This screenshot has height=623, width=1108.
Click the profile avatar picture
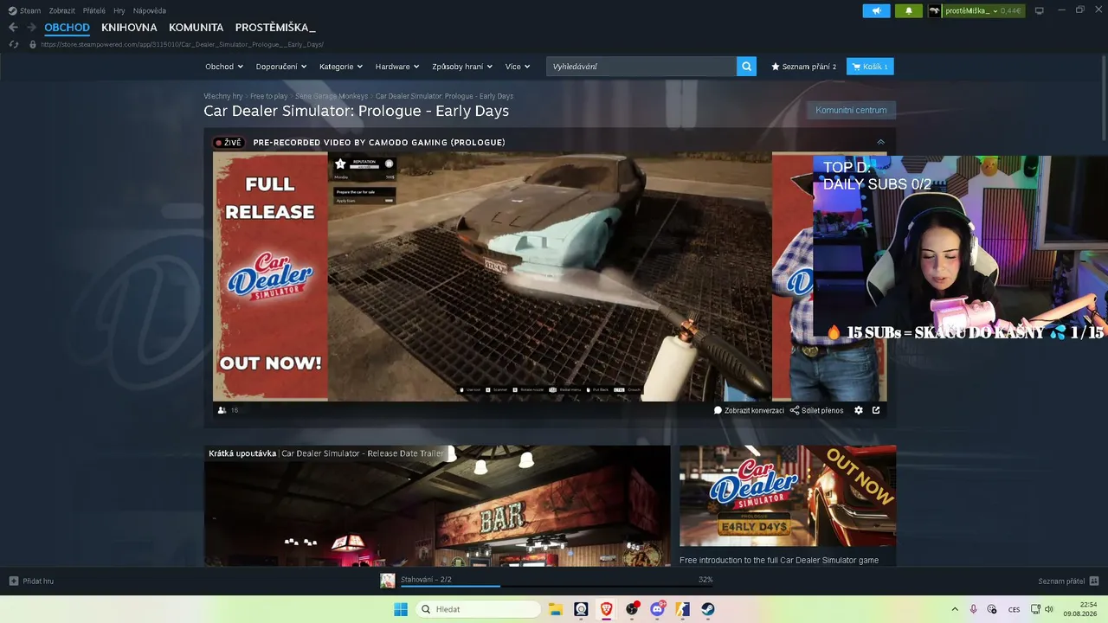[936, 10]
